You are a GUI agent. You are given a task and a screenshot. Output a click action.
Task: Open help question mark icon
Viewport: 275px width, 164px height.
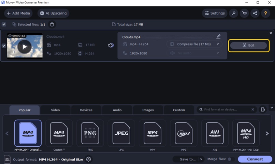(x=265, y=13)
